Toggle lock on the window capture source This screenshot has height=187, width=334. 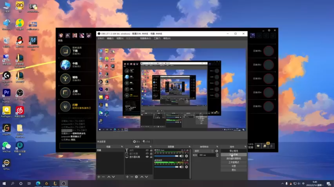click(151, 153)
